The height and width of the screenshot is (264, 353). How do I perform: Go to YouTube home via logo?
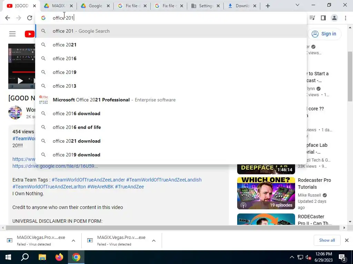click(x=30, y=34)
